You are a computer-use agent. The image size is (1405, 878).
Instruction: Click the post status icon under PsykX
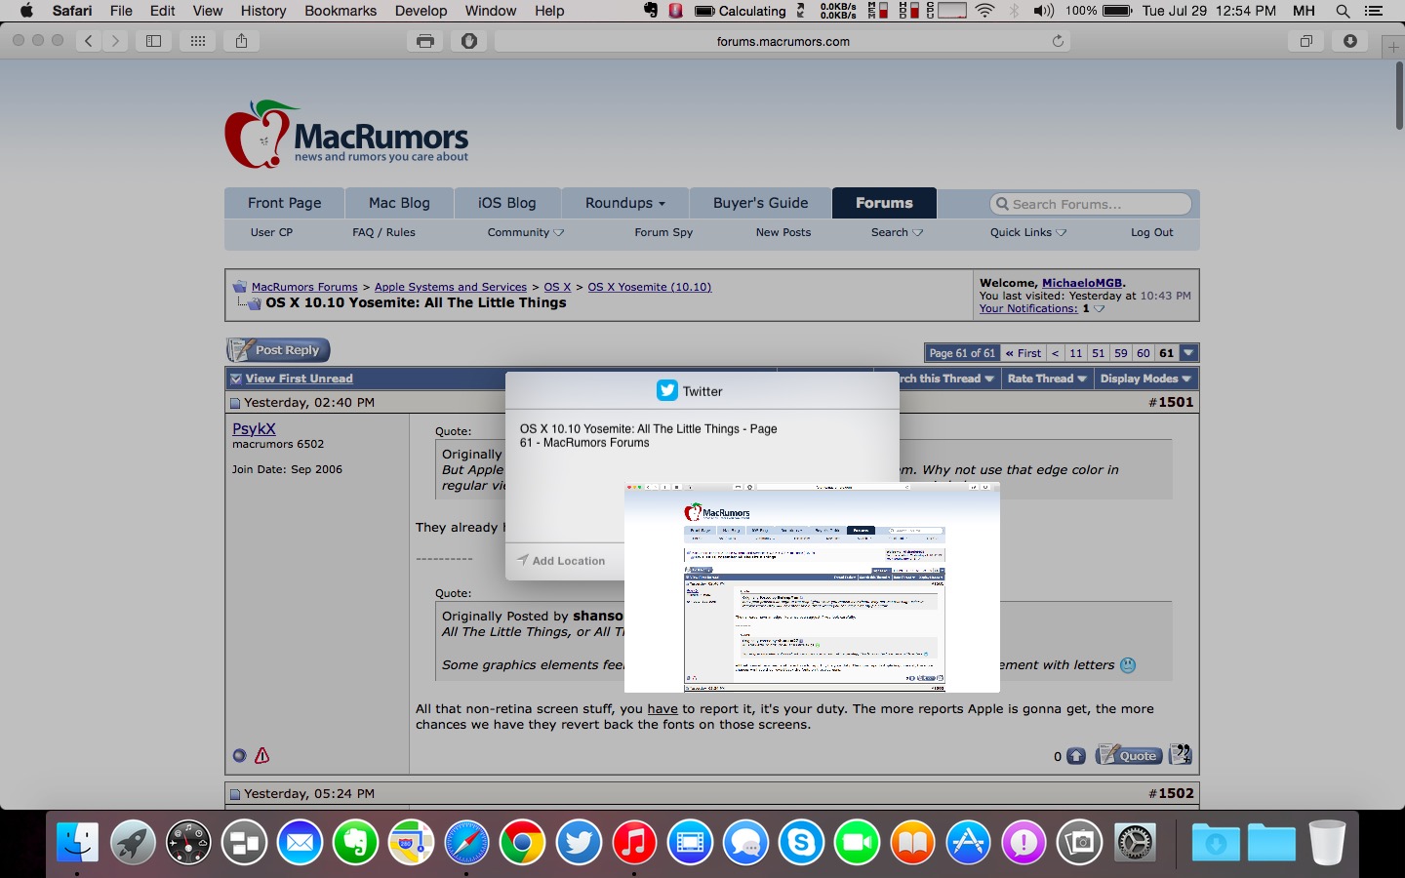click(239, 755)
